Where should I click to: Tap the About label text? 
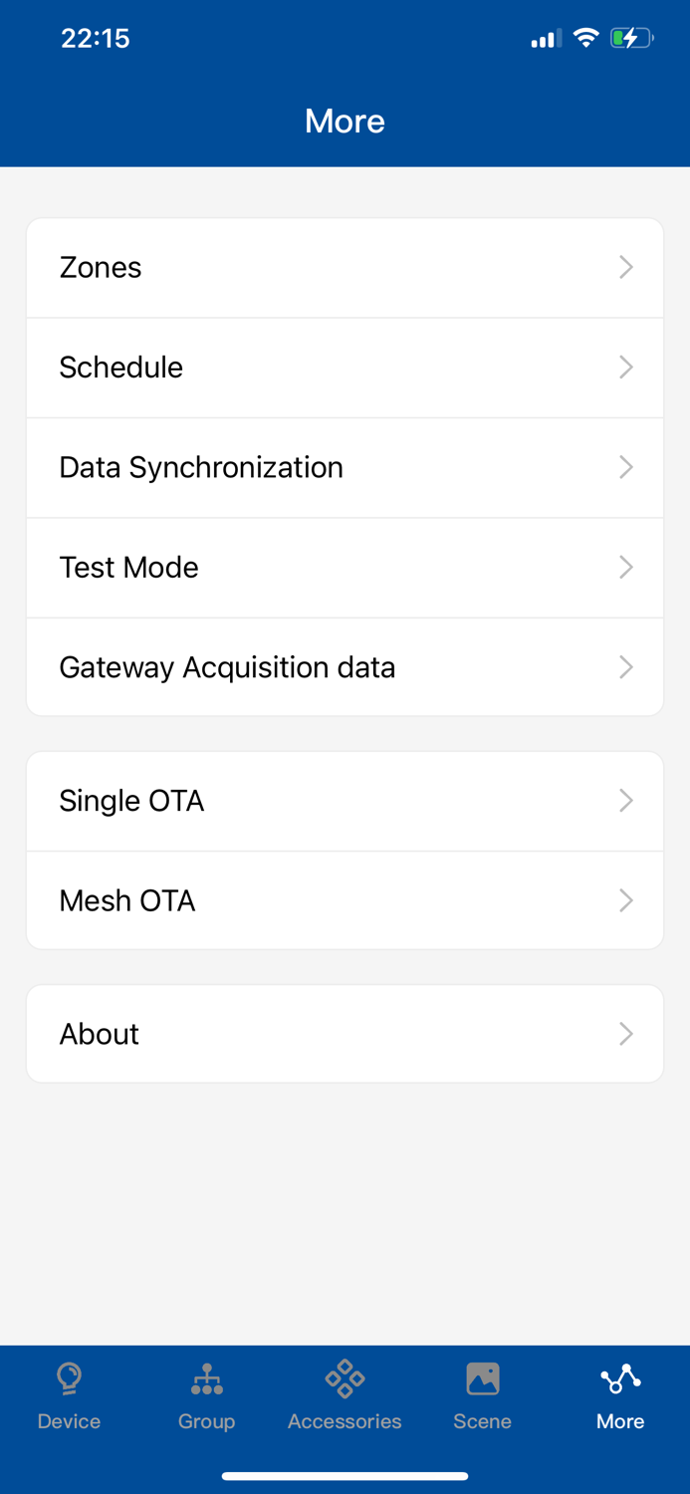100,1034
